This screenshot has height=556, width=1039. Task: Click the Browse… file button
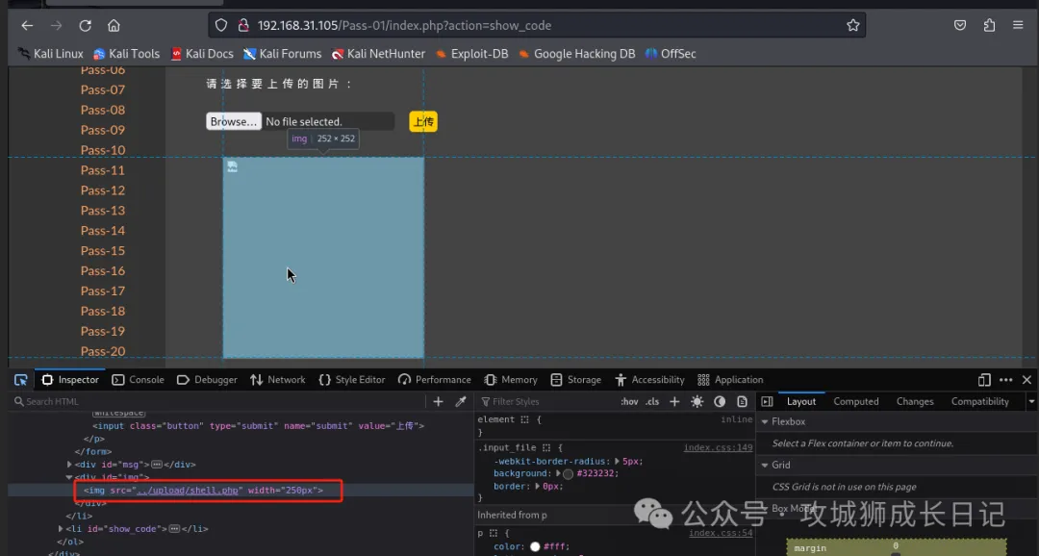(234, 121)
